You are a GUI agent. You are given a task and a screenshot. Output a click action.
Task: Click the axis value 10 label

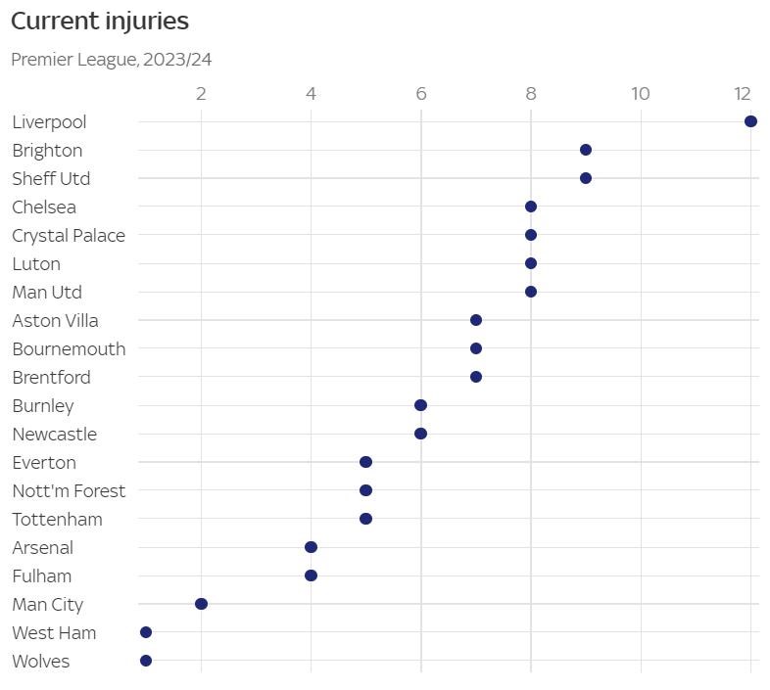coord(640,93)
